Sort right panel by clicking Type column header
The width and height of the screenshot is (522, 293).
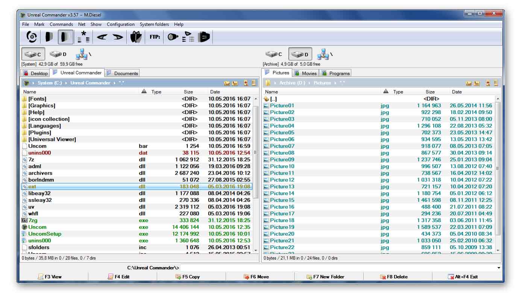398,91
